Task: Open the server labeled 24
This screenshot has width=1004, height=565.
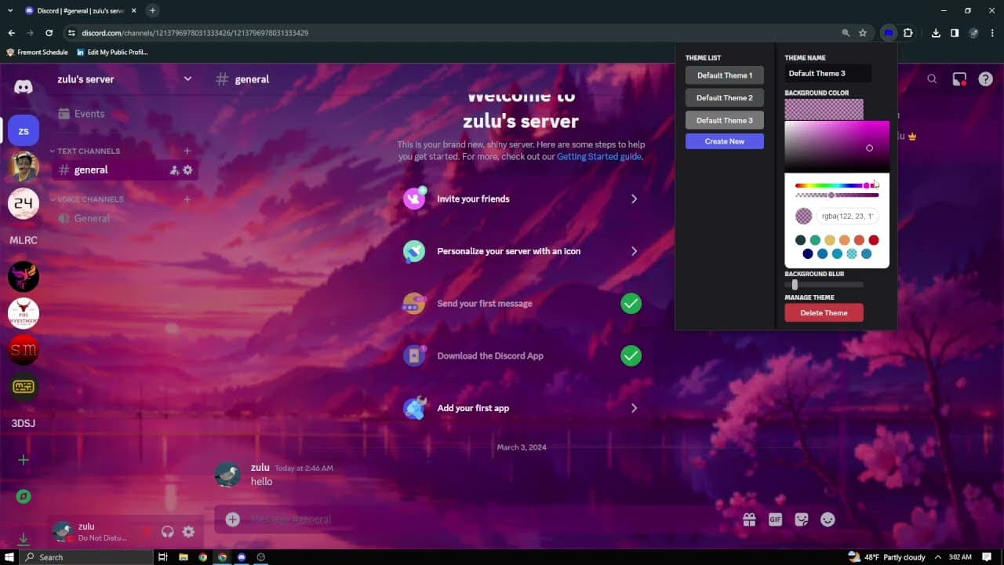Action: [24, 203]
